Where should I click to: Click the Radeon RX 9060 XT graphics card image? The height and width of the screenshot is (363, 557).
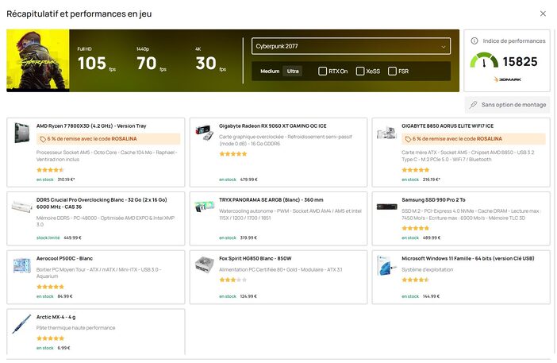[x=204, y=133]
